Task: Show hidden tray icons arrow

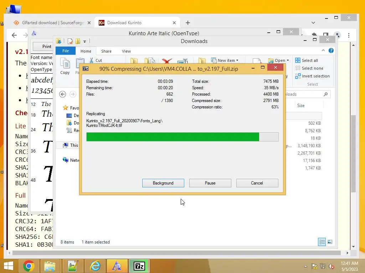Action: tap(305, 266)
